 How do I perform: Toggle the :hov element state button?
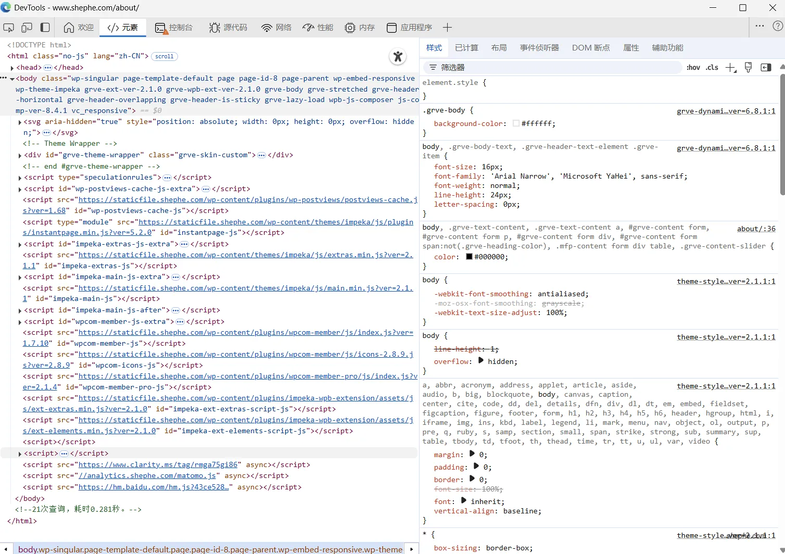click(693, 68)
